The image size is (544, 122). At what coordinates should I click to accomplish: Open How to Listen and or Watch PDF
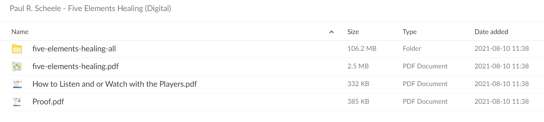click(x=115, y=84)
